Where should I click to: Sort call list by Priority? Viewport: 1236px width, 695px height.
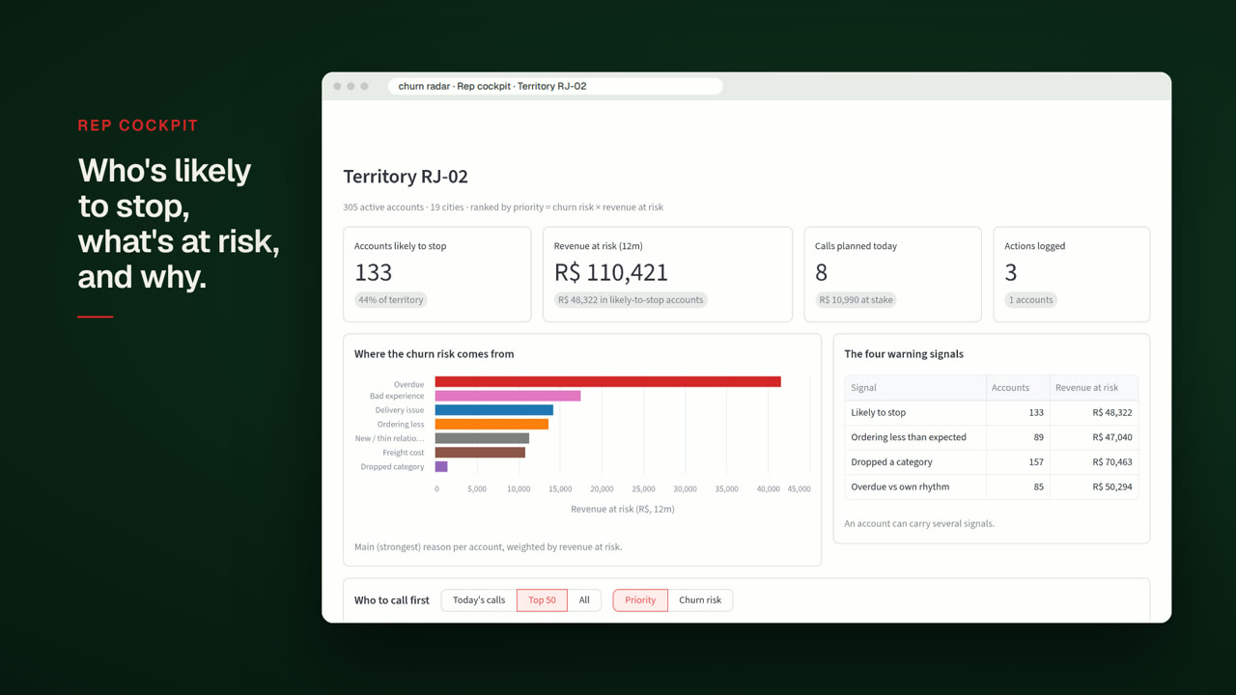coord(640,600)
